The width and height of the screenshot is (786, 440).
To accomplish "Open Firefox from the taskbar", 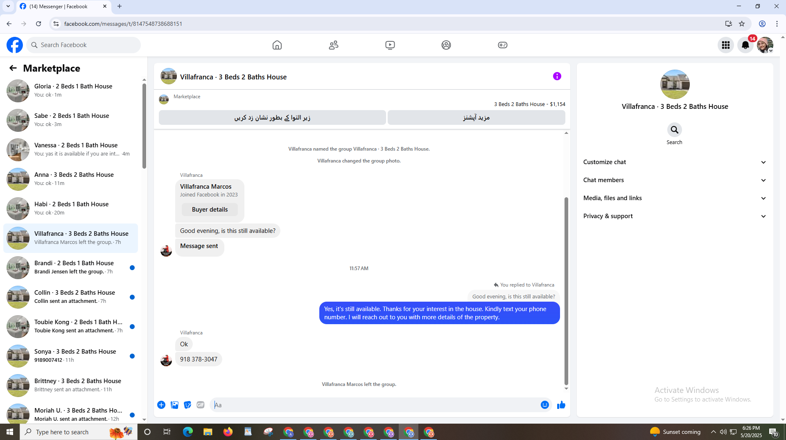I will (228, 432).
